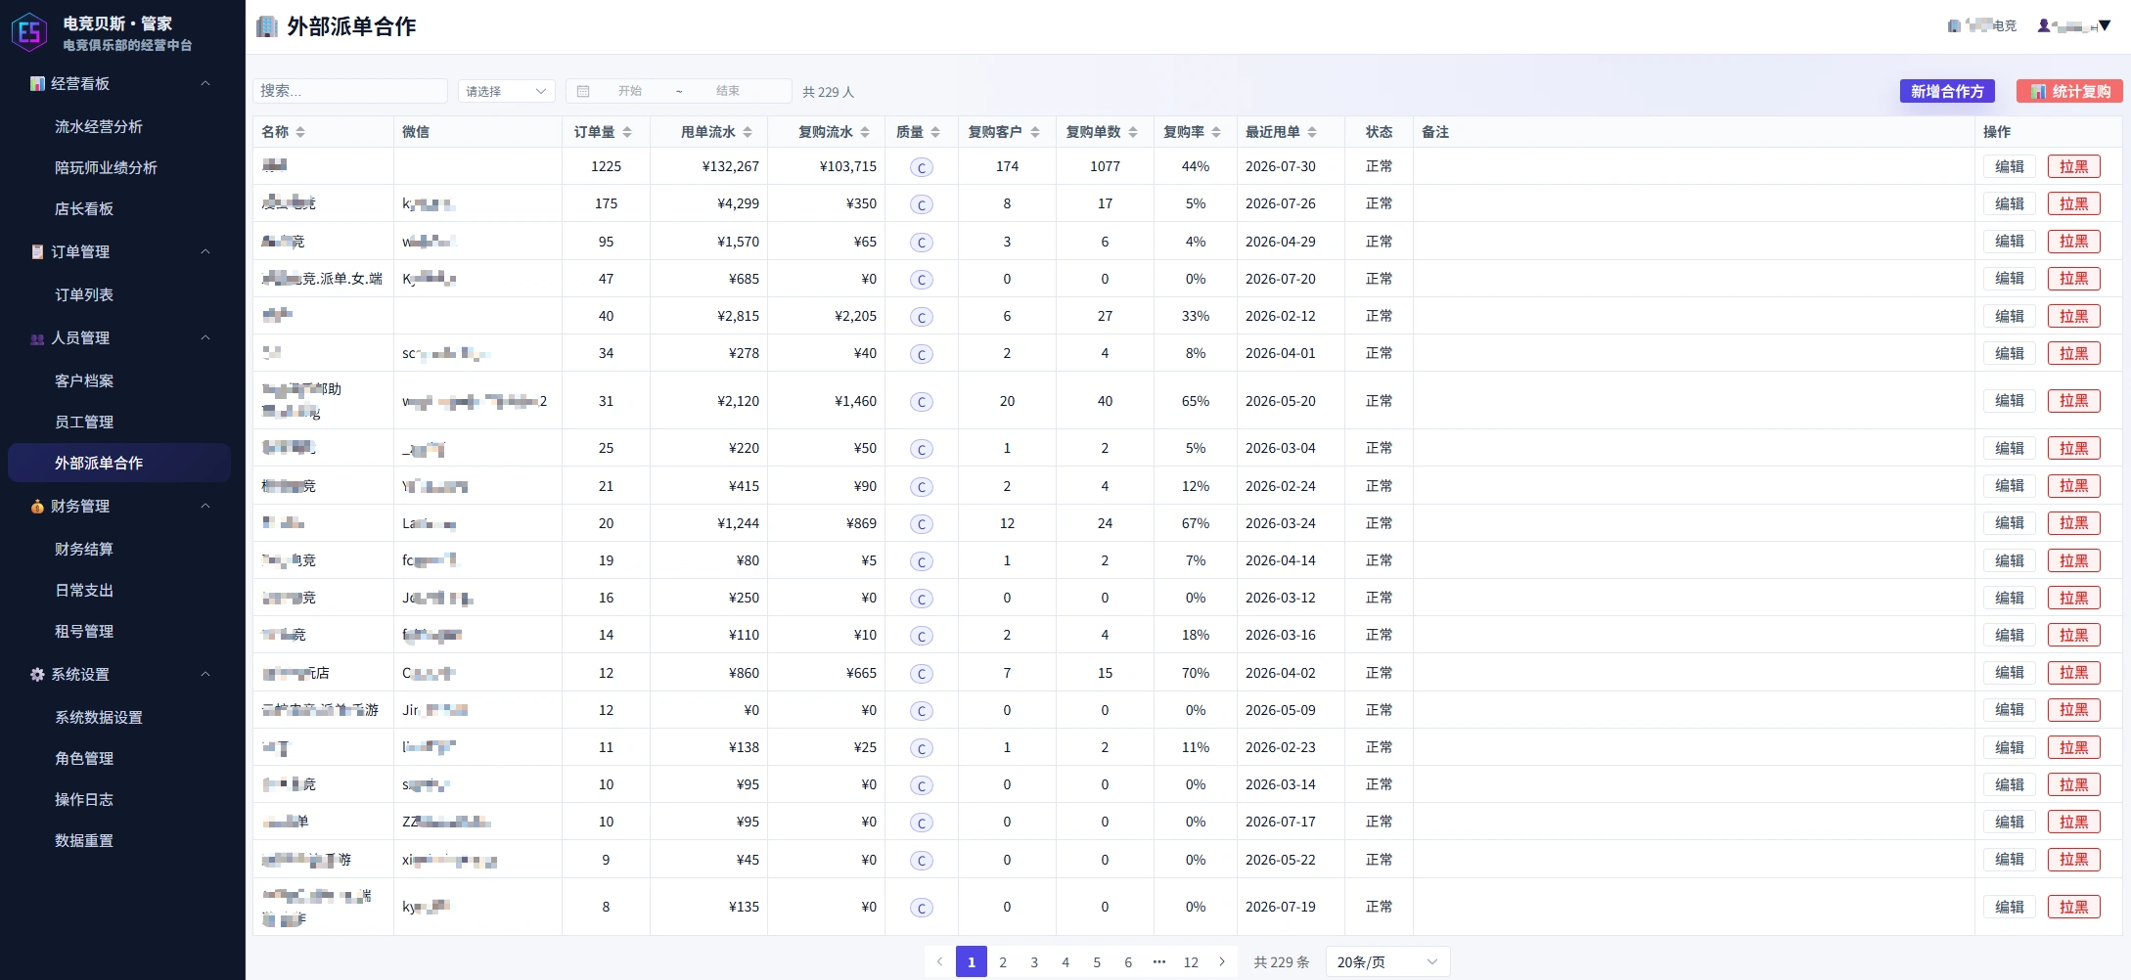Screen dimensions: 2131x980
Task: Open 员工管理 in sidebar
Action: click(x=84, y=422)
